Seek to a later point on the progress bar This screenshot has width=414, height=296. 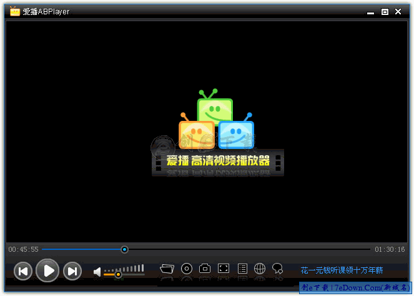(x=249, y=249)
